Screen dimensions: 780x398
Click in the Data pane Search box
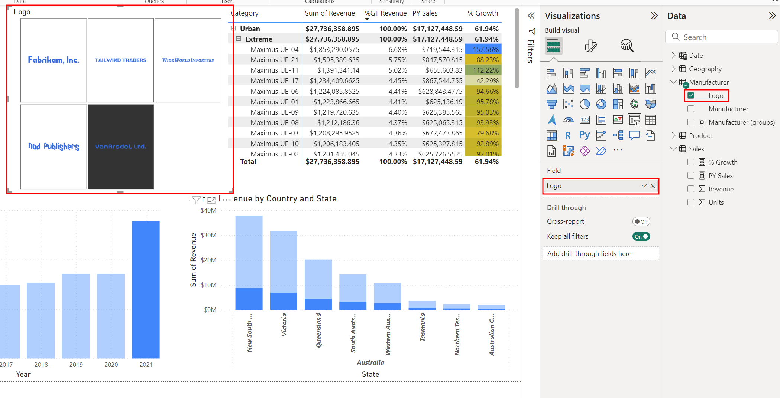721,37
